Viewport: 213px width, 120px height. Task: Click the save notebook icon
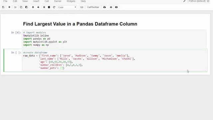(x=3, y=7)
